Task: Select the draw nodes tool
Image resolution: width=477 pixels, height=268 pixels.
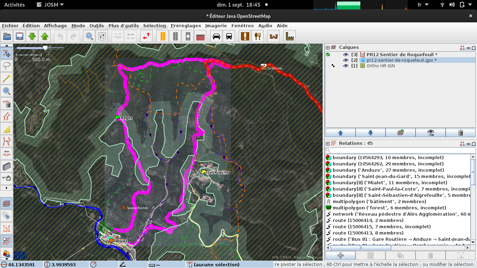Action: 6,79
